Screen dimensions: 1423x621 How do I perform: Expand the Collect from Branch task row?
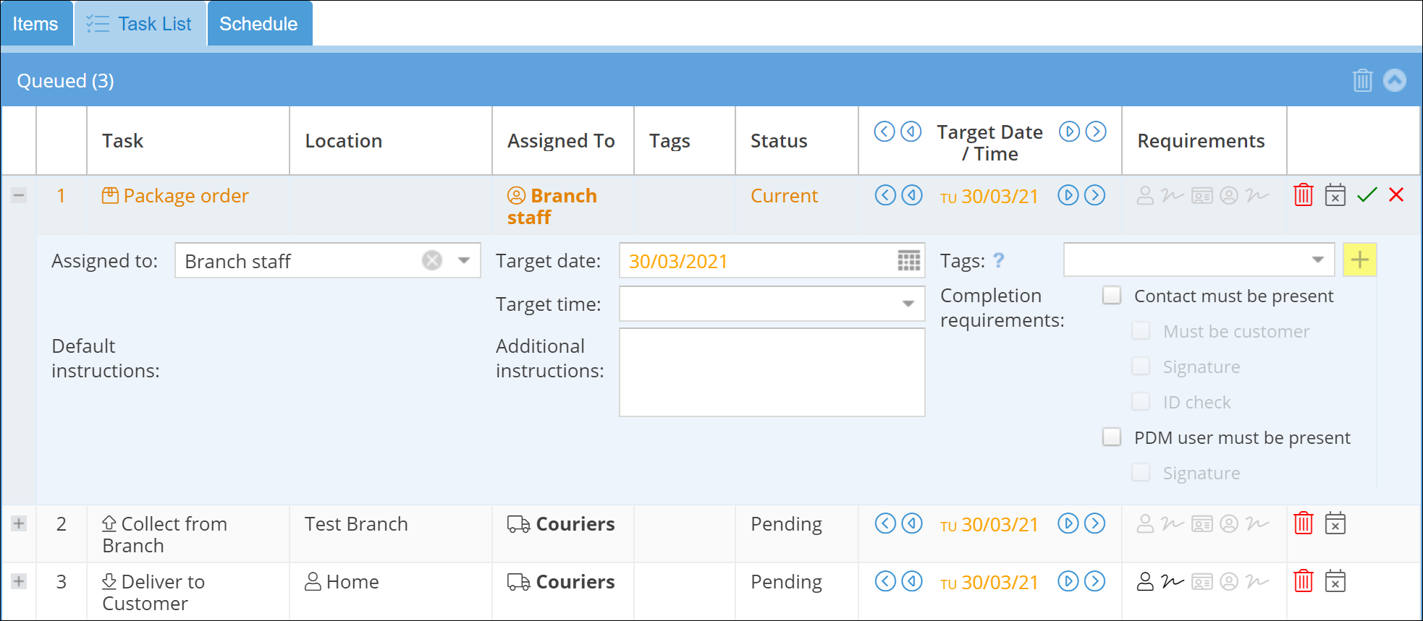(x=19, y=523)
